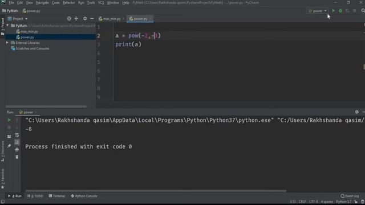Start debugging with the green bug icon
This screenshot has width=365, height=205.
tap(340, 11)
